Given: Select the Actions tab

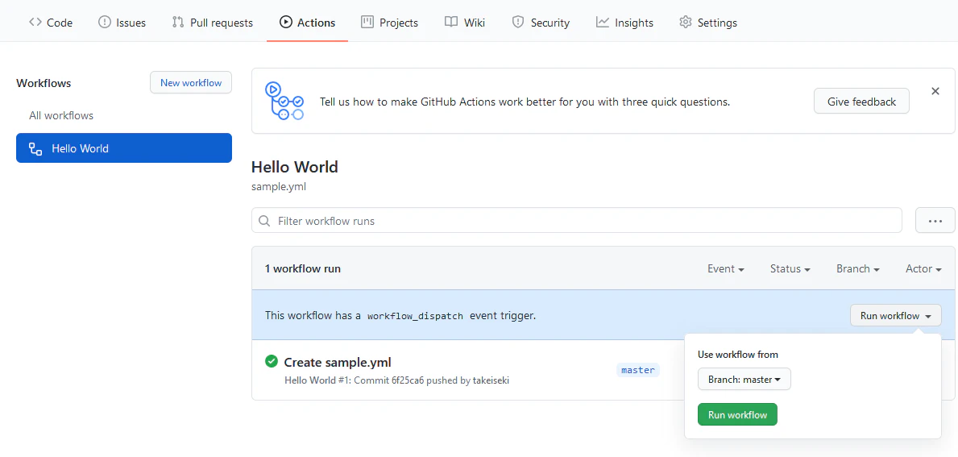Looking at the screenshot, I should coord(307,23).
